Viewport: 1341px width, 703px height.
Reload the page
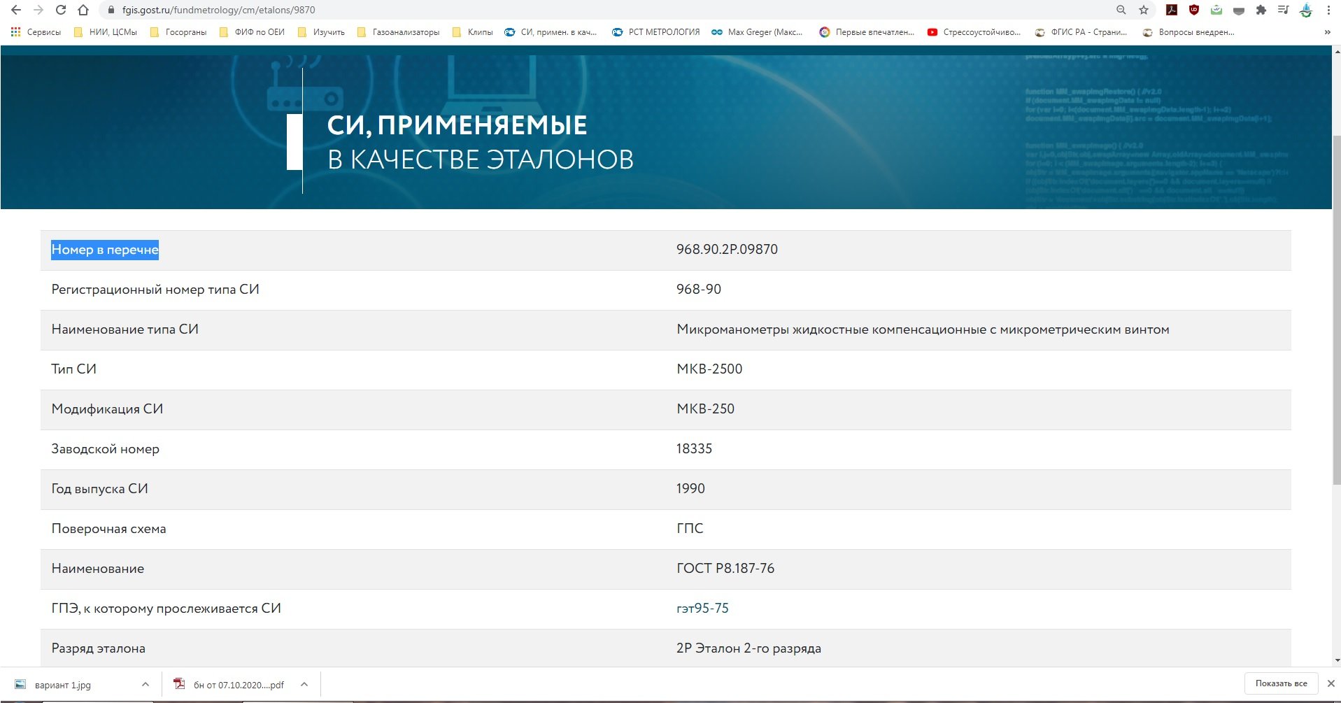[61, 10]
